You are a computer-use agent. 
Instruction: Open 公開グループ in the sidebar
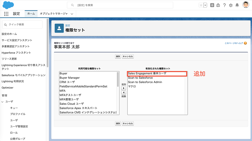click(x=18, y=139)
